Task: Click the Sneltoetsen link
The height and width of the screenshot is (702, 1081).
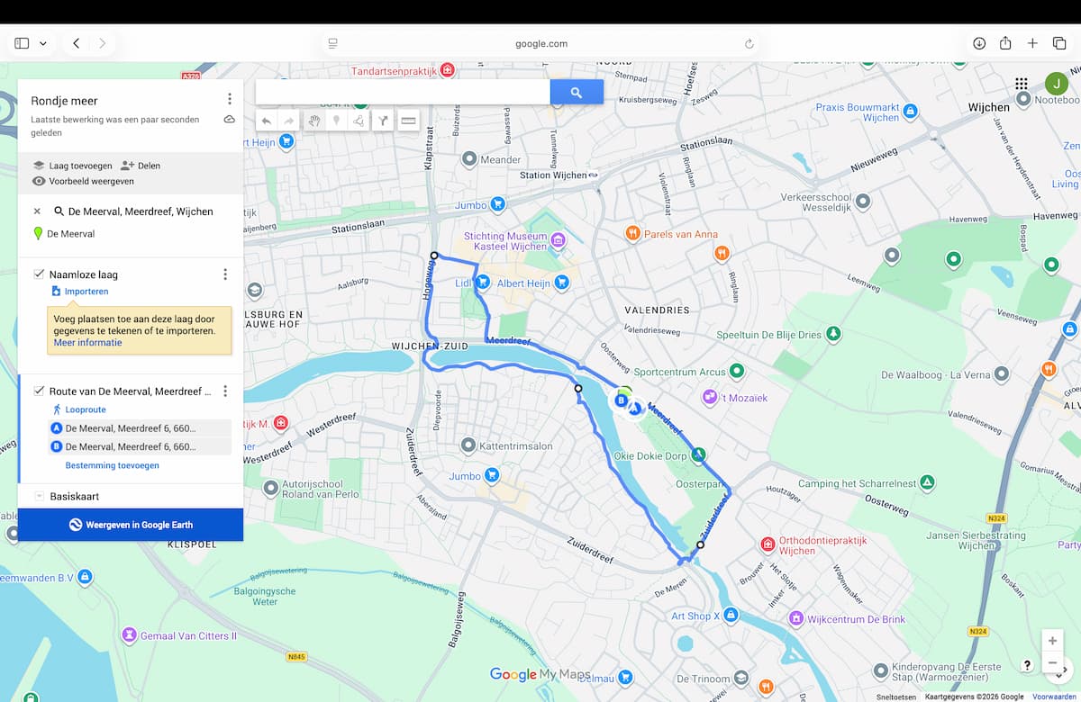Action: pyautogui.click(x=896, y=697)
